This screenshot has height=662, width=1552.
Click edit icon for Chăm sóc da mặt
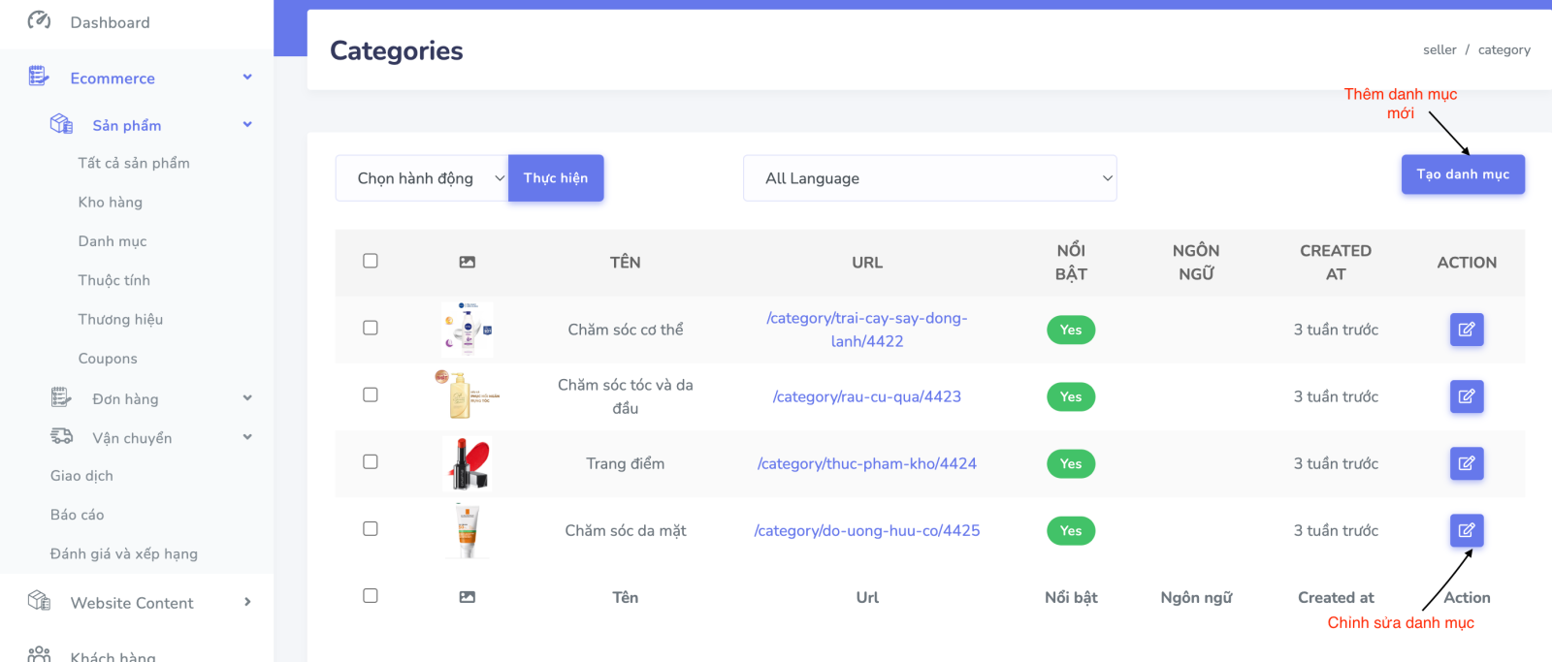pyautogui.click(x=1466, y=530)
